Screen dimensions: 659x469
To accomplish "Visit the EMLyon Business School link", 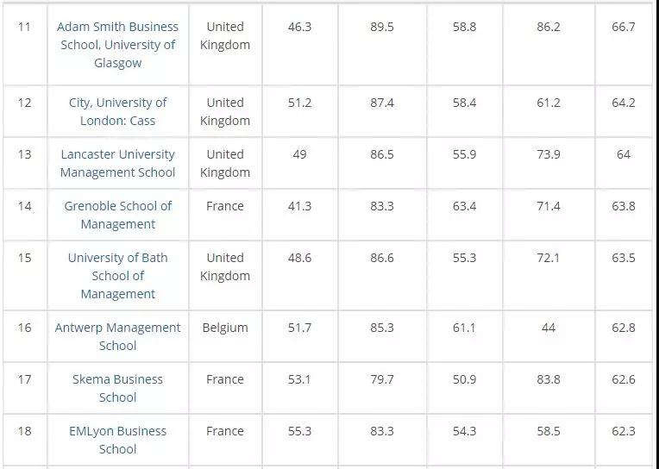I will [117, 440].
